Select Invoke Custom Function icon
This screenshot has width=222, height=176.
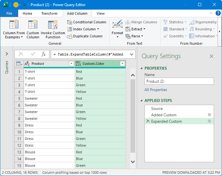tap(53, 25)
